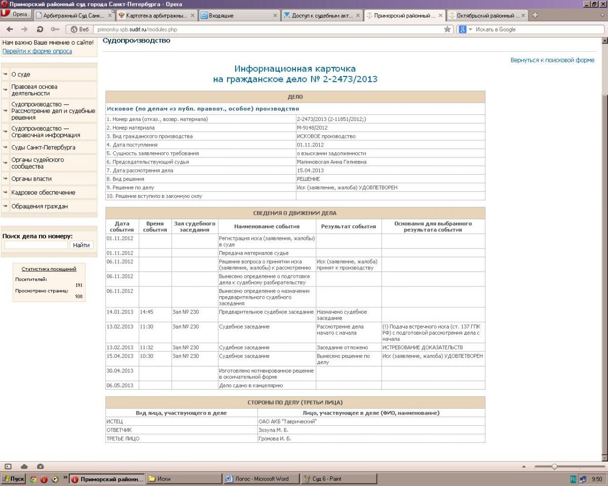Click the browser Forward arrow
Screen dimensions: 608x486
(25, 29)
